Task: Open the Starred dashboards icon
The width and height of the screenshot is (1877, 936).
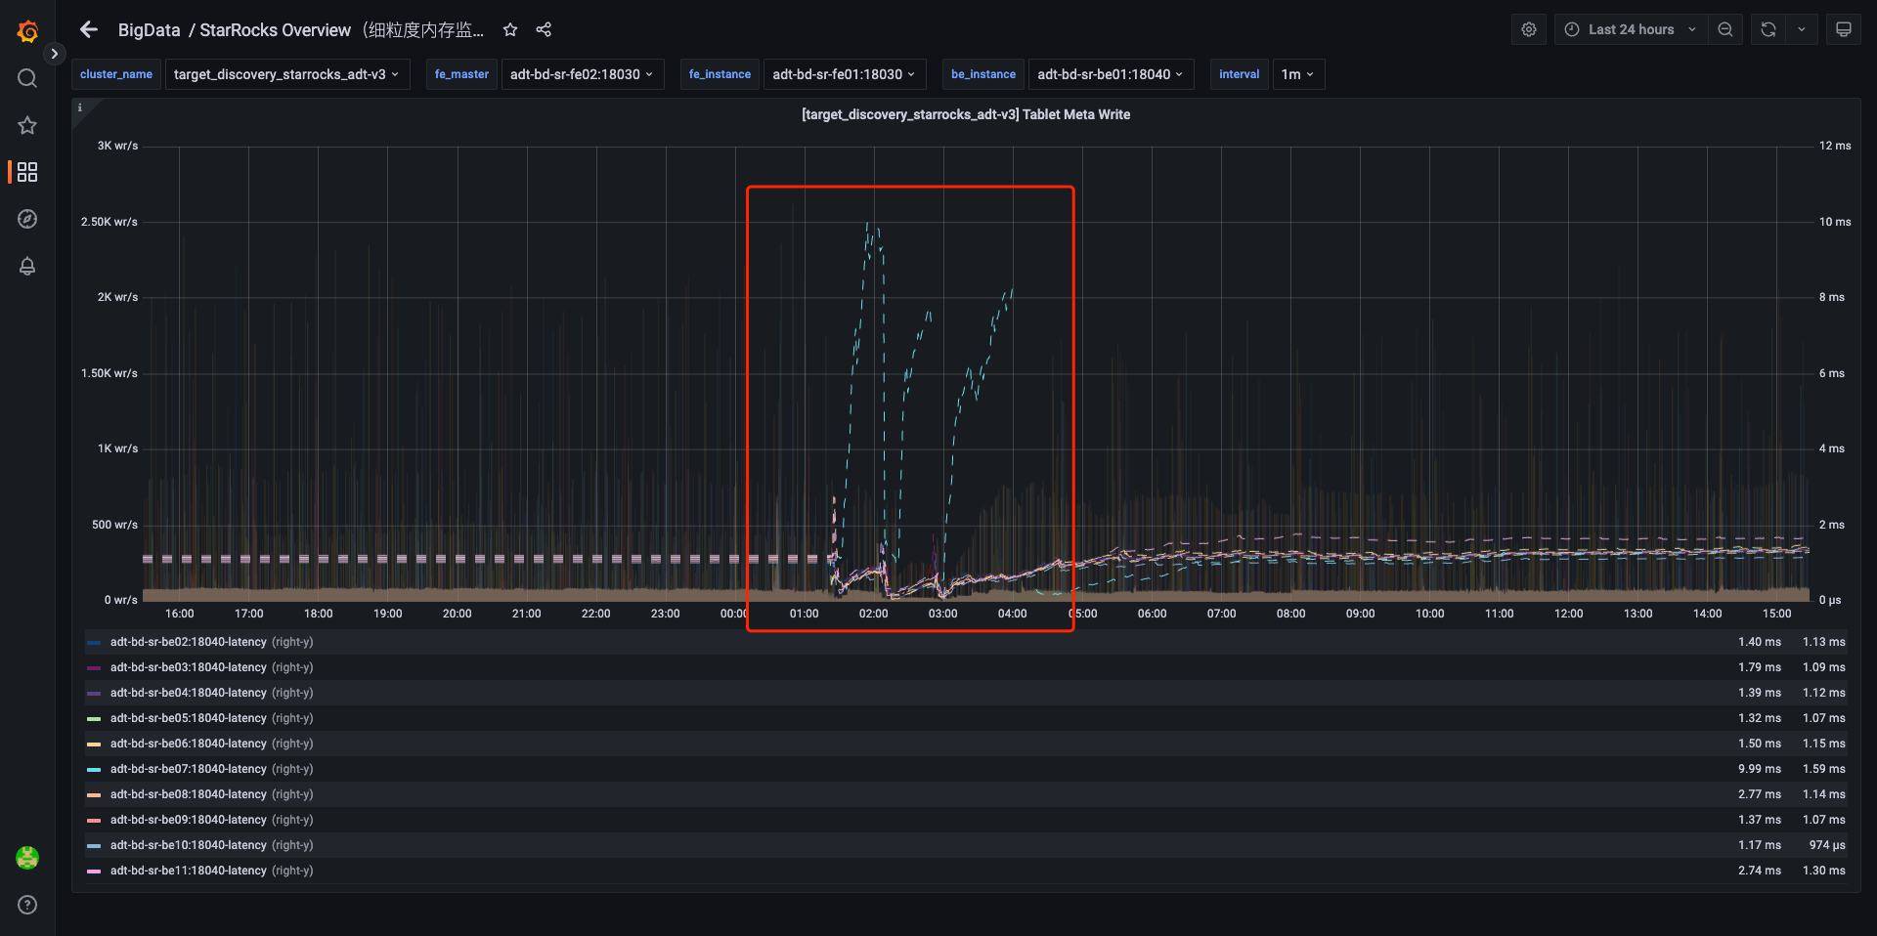Action: [x=27, y=125]
